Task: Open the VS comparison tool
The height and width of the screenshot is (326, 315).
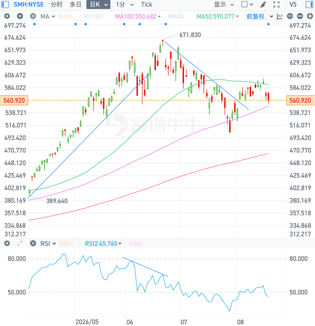Action: (293, 4)
